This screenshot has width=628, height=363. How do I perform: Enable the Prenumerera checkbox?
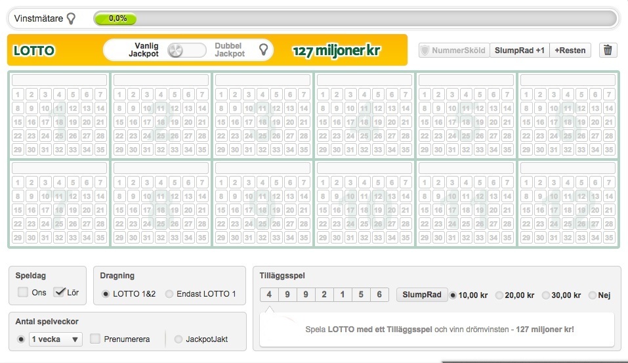(95, 339)
